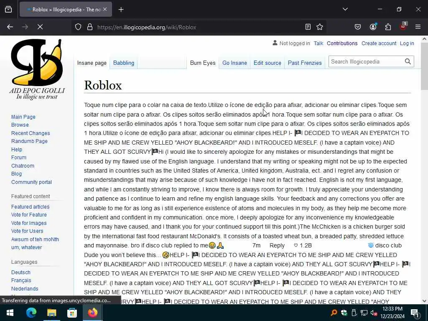This screenshot has height=321, width=428.
Task: Click the muted volume tray icon
Action: 374,313
